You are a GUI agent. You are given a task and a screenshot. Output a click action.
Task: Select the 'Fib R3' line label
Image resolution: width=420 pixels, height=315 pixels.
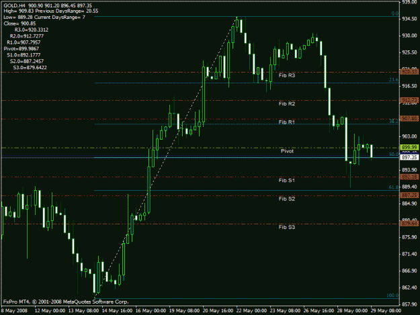coord(286,75)
